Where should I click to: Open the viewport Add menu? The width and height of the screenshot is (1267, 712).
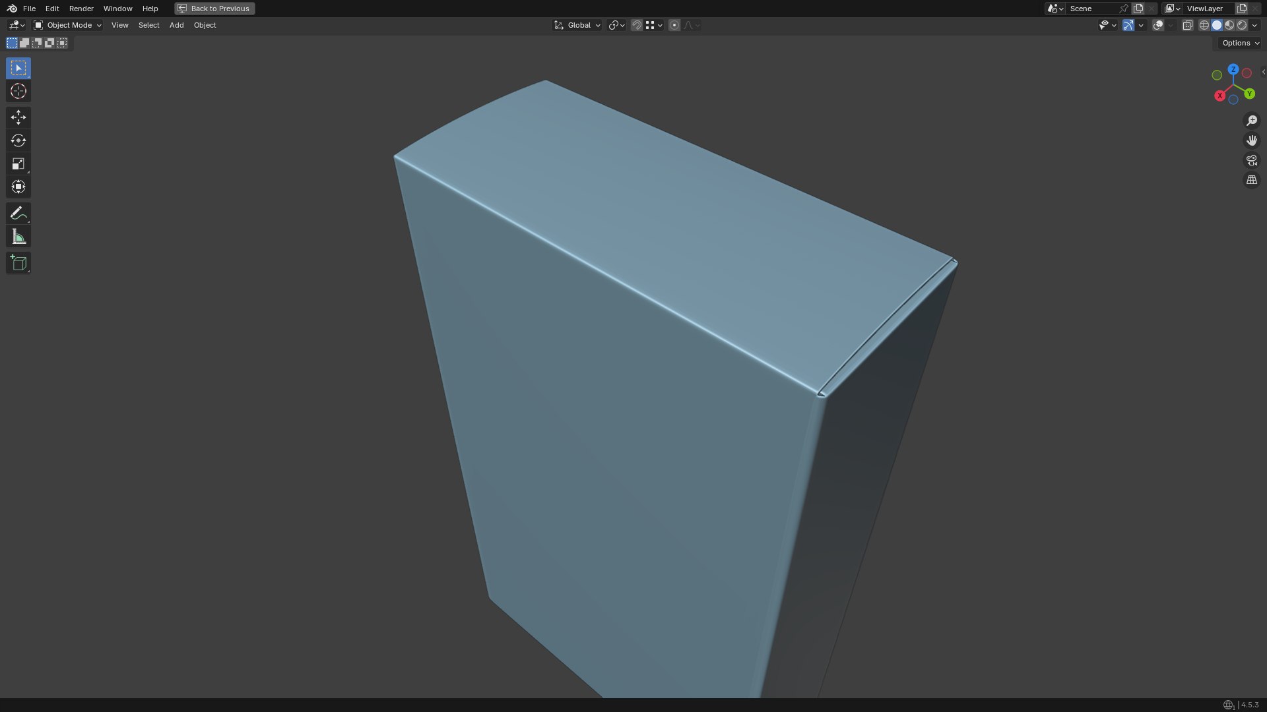pyautogui.click(x=176, y=25)
